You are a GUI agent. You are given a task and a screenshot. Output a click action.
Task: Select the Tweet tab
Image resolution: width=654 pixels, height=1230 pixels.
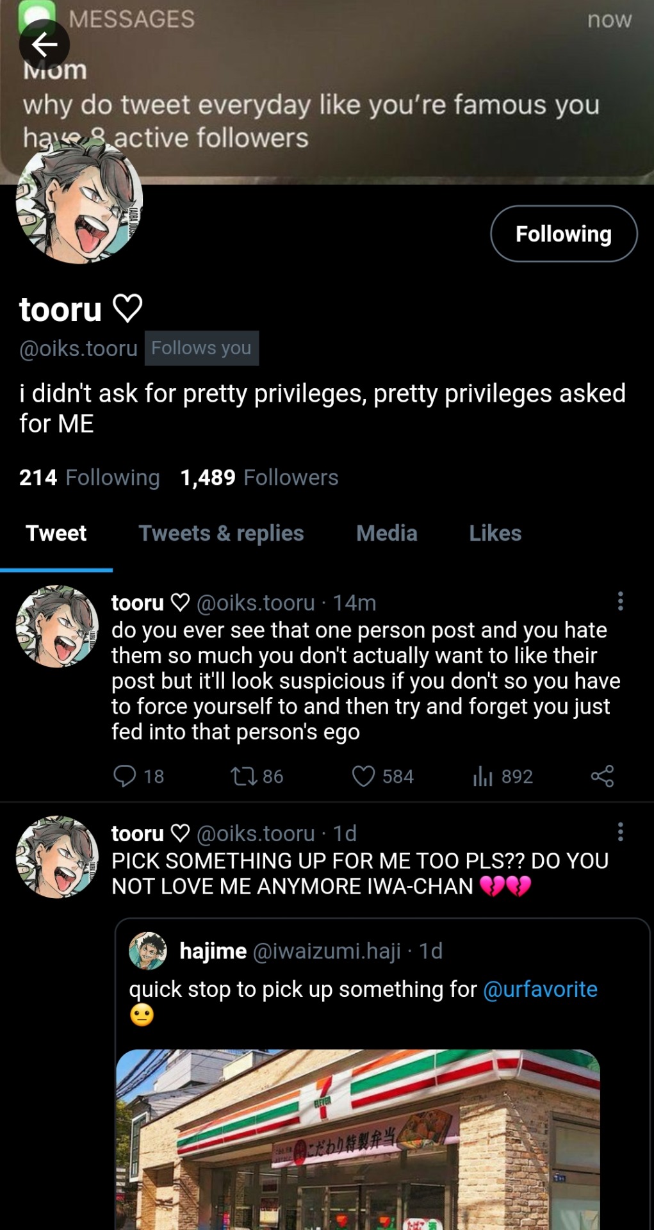pos(56,533)
